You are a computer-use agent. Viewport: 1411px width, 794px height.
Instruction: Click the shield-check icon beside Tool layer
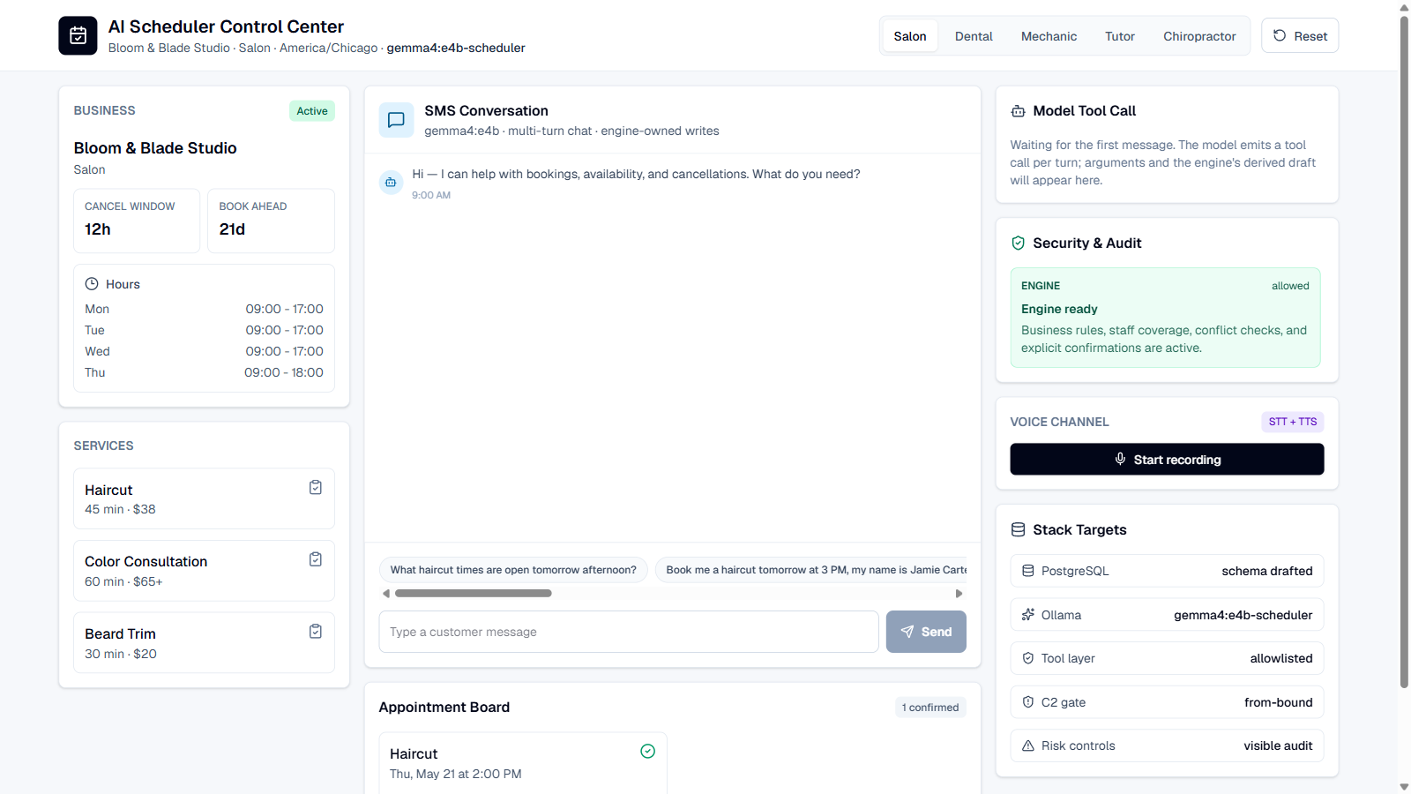1028,658
